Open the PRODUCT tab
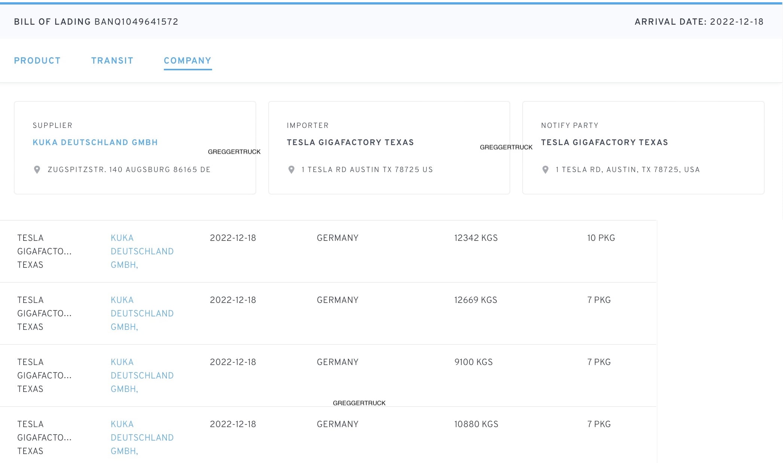 pos(37,61)
